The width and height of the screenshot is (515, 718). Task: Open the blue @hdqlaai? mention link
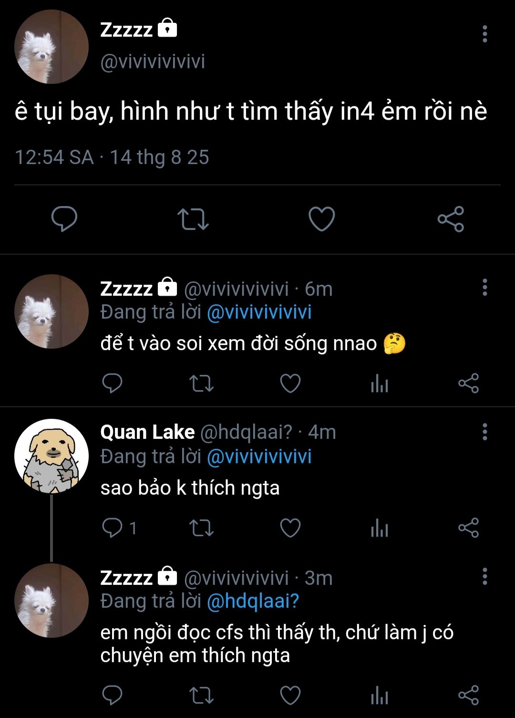click(253, 601)
